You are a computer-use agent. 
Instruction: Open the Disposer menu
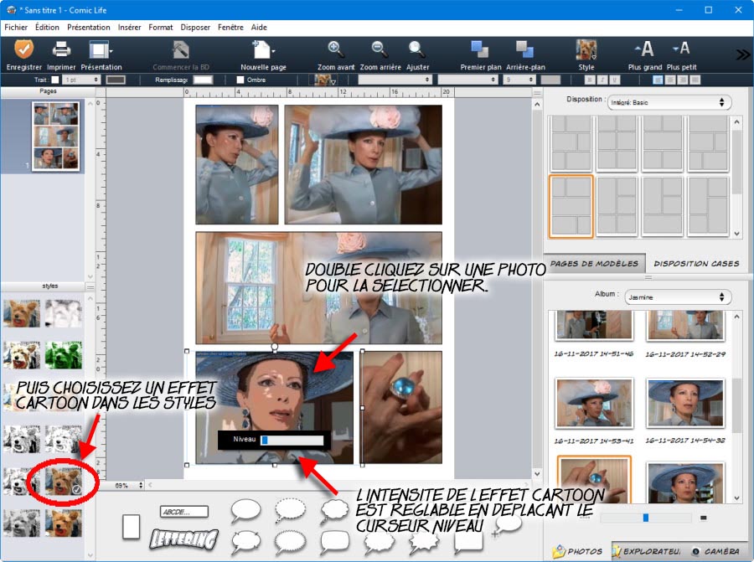pyautogui.click(x=195, y=28)
